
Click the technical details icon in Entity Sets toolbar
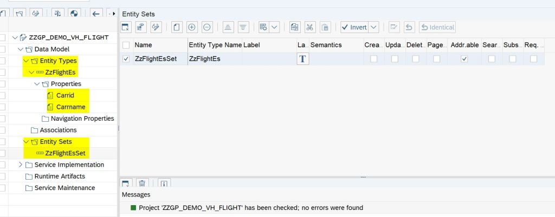141,27
